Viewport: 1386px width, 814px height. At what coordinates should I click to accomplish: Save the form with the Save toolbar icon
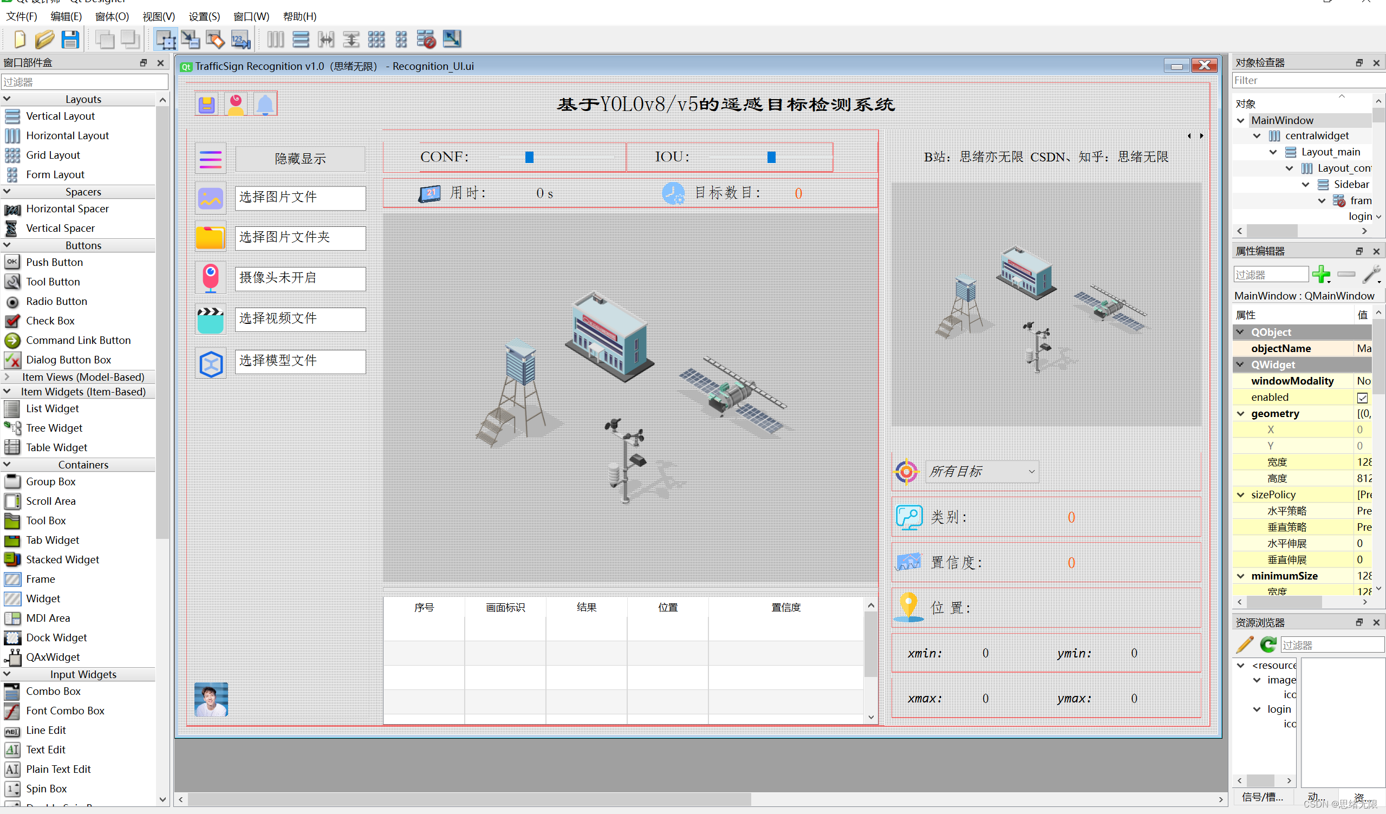click(70, 39)
